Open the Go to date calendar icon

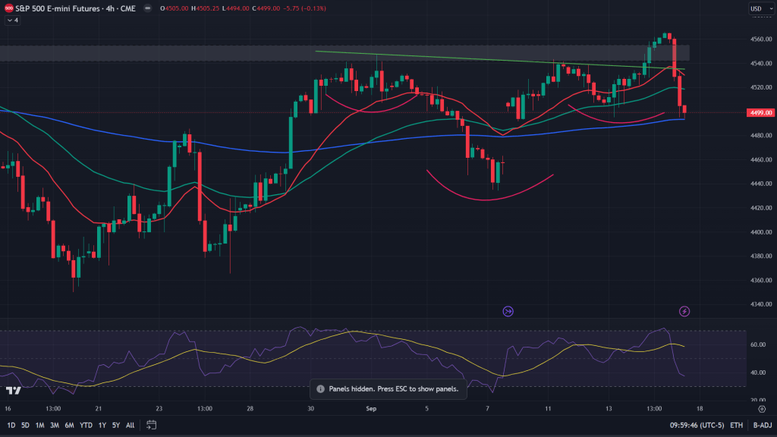(x=152, y=425)
